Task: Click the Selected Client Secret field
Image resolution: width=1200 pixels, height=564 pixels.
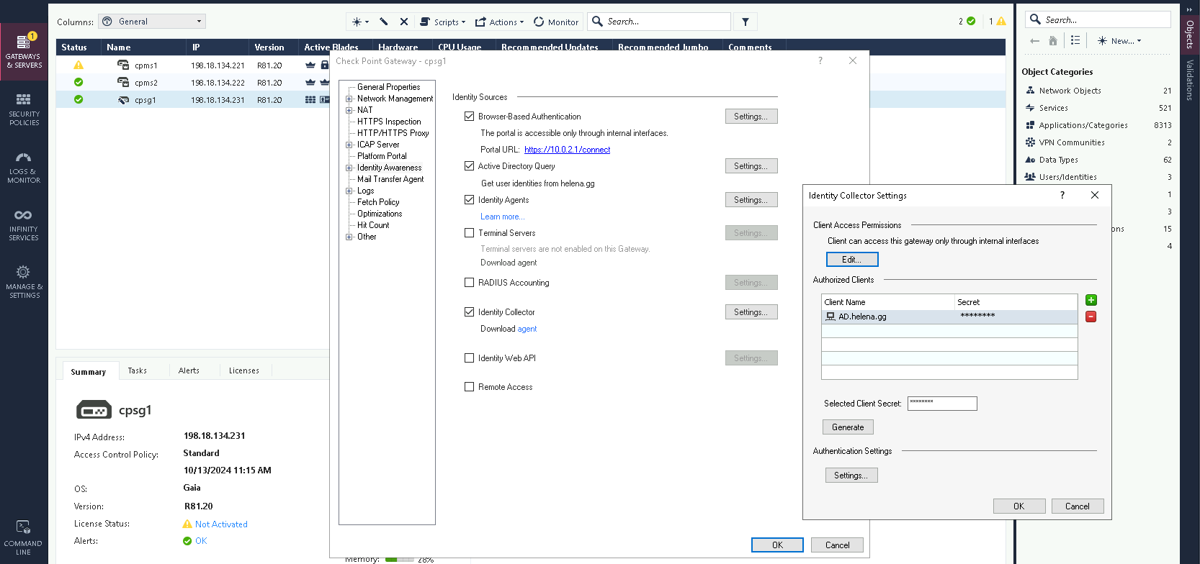Action: pos(942,404)
